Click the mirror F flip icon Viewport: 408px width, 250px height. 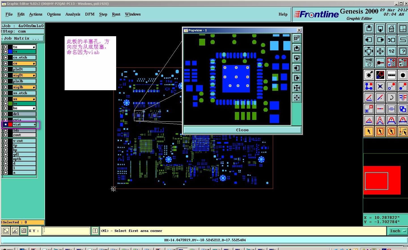tap(403, 98)
